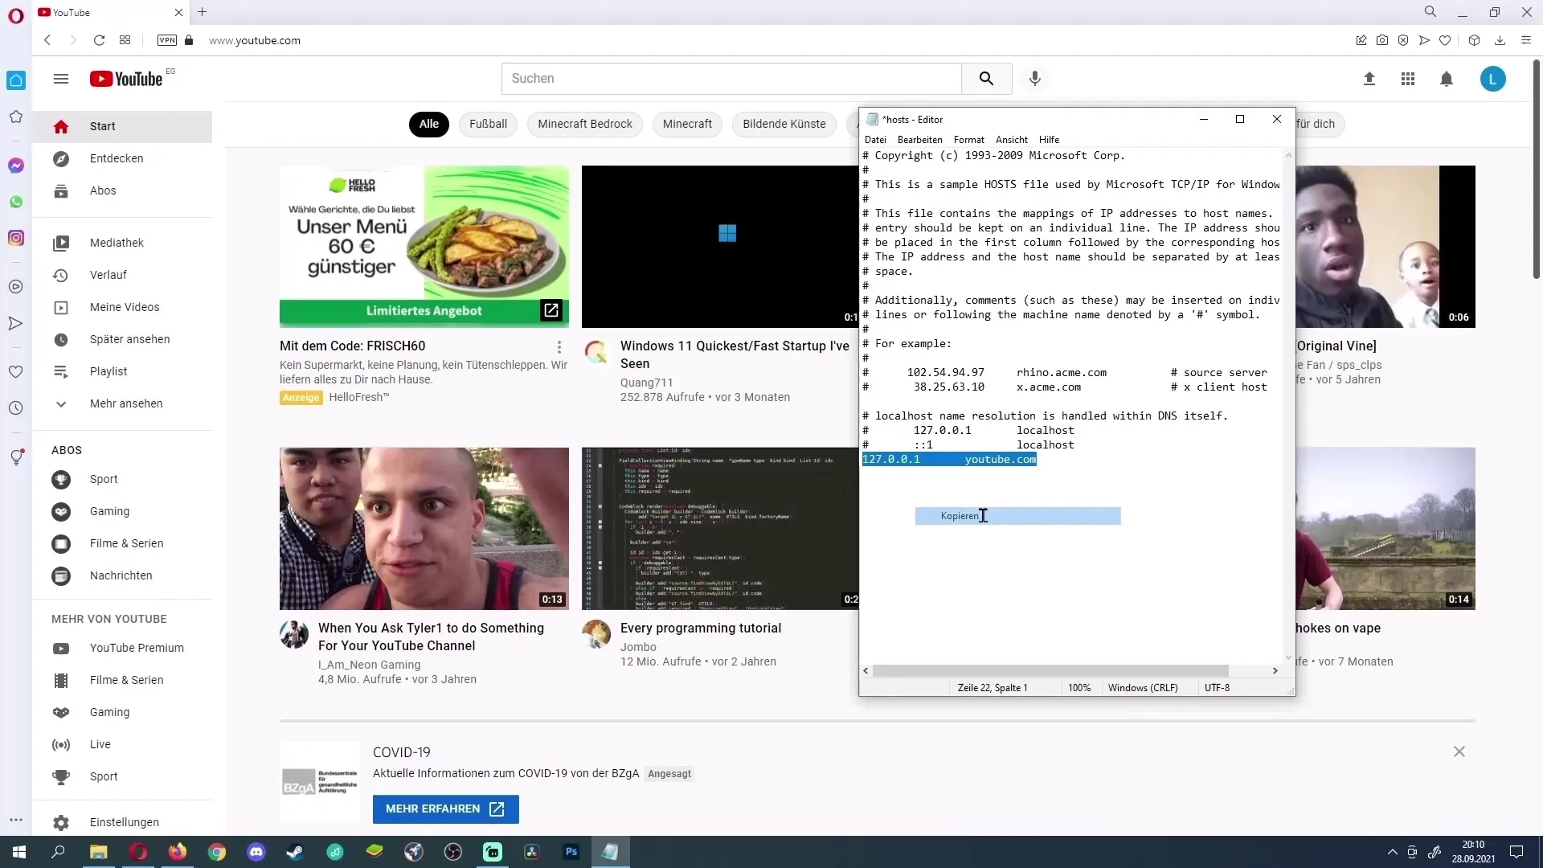Select the Minecraft Bedrock filter tab
The image size is (1543, 868).
pos(586,124)
